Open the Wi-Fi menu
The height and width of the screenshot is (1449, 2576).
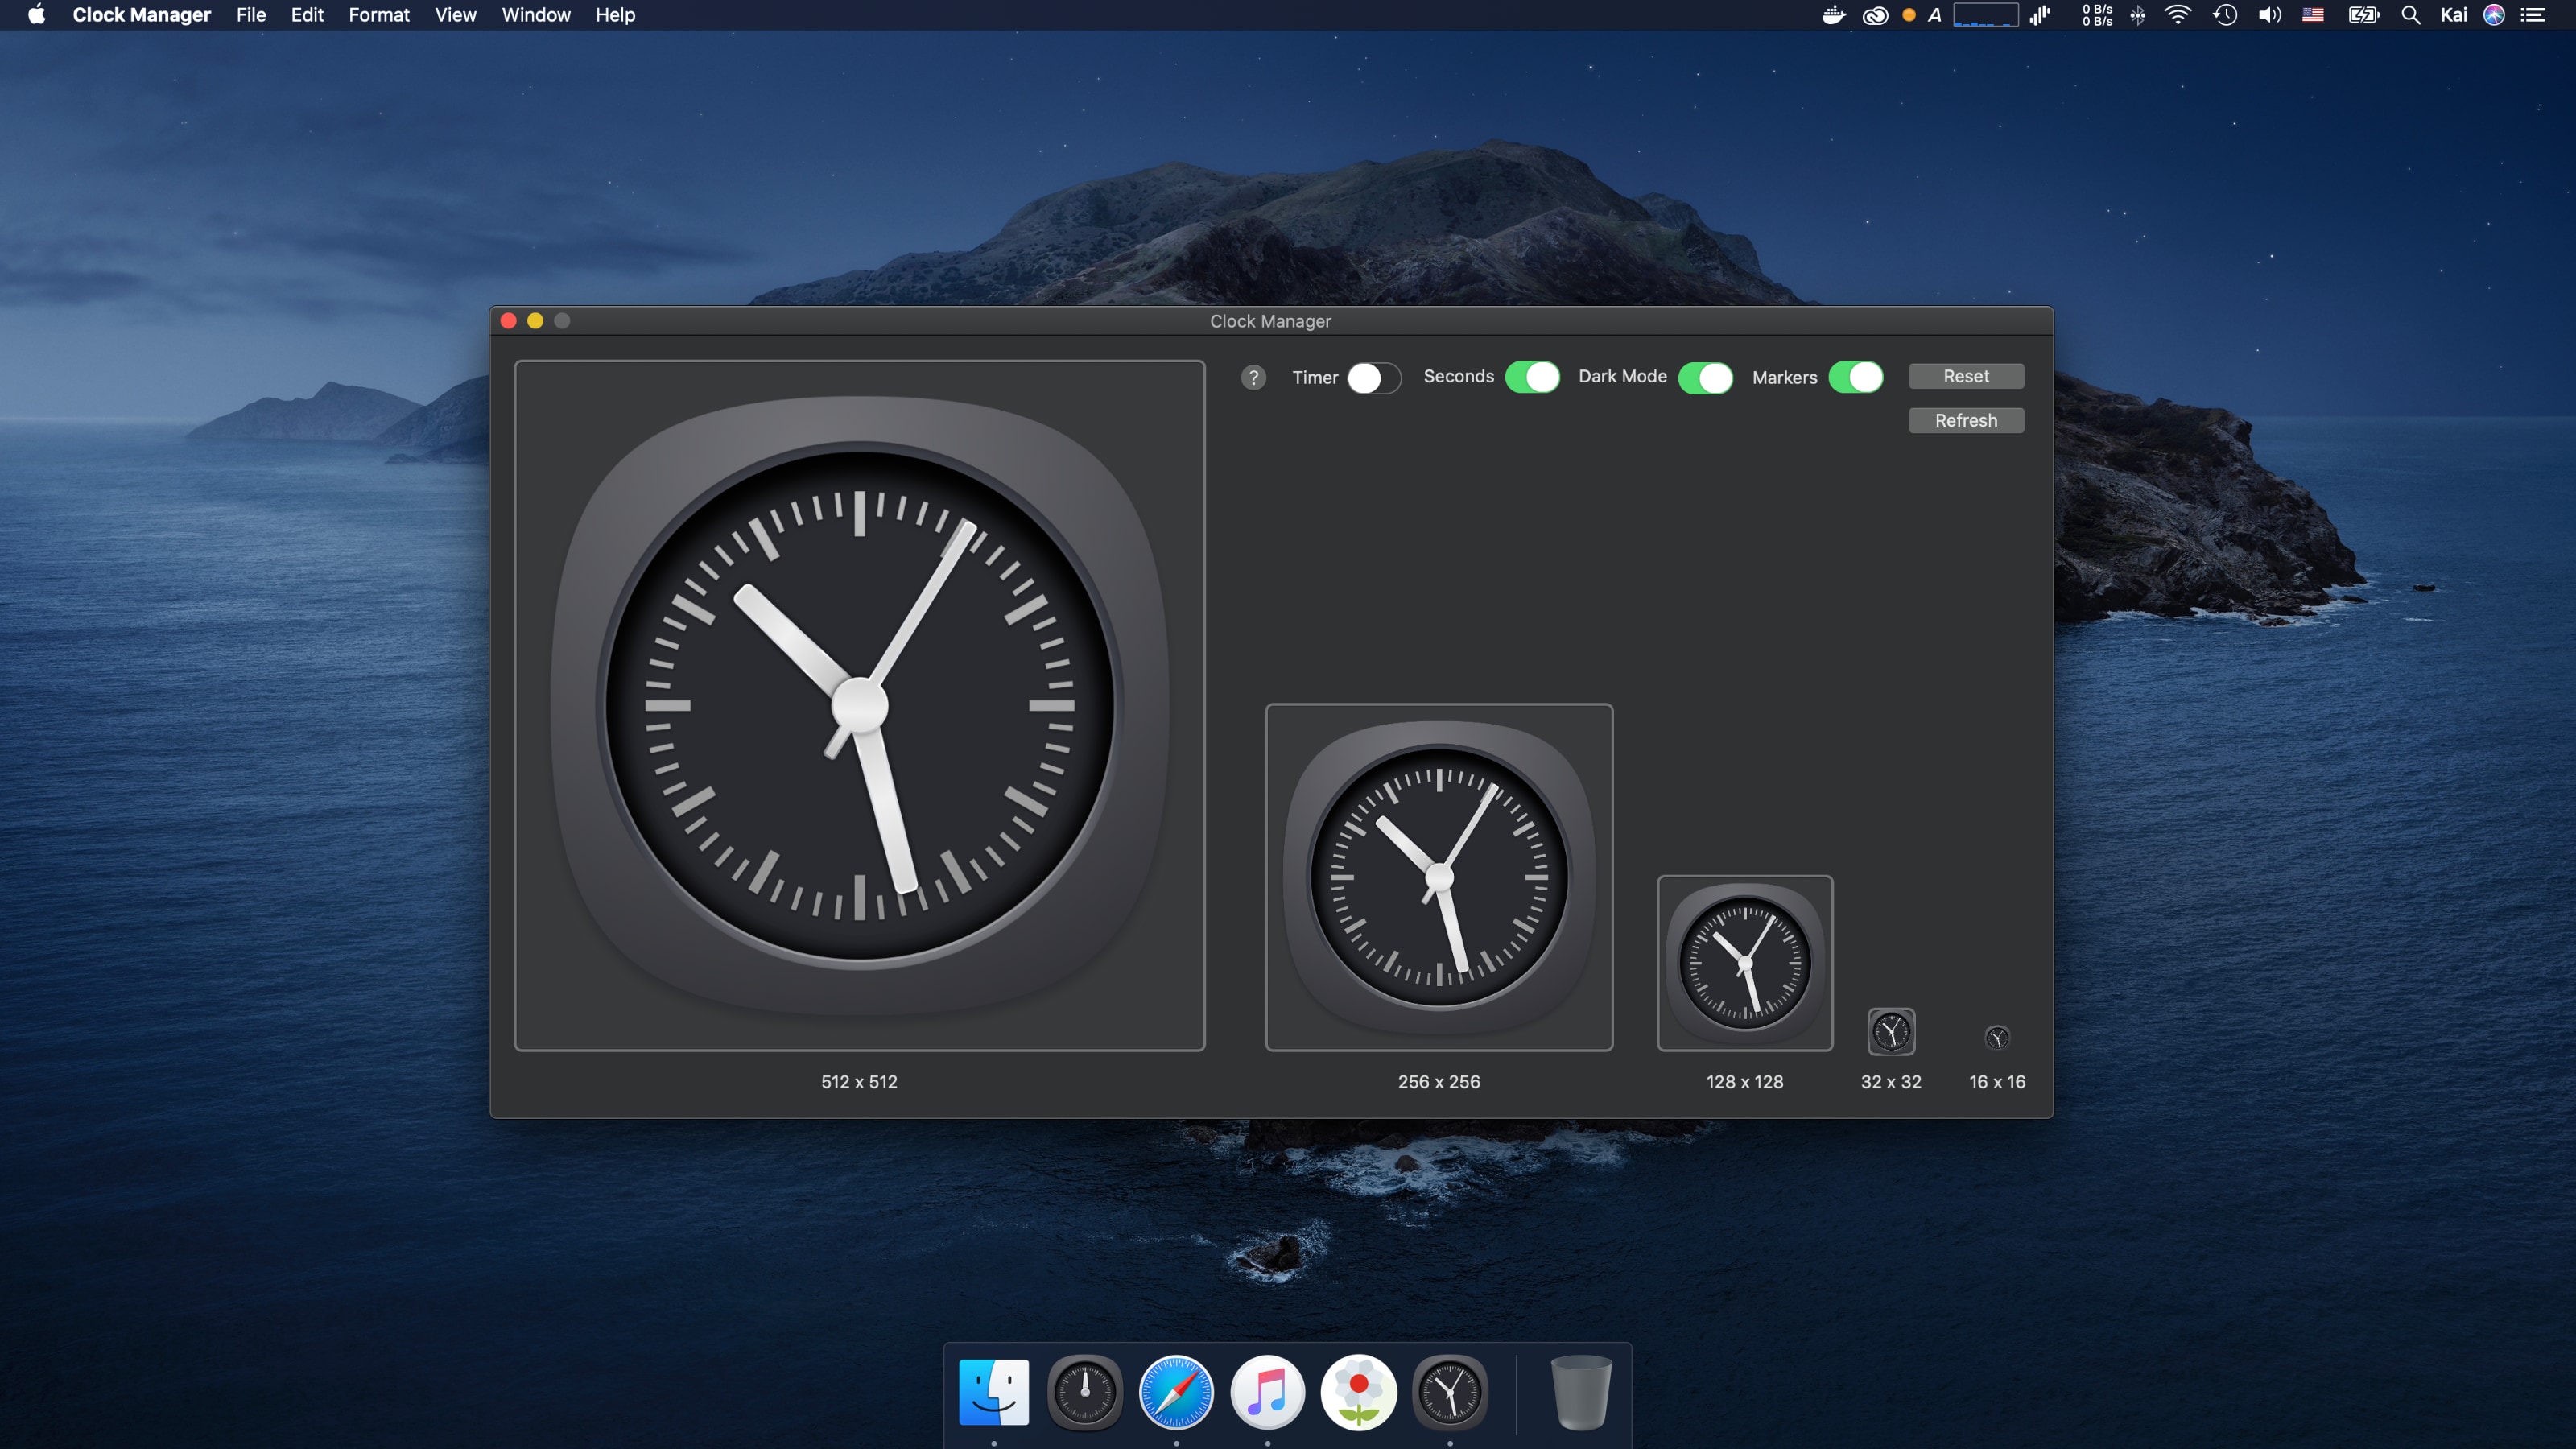pos(2178,15)
